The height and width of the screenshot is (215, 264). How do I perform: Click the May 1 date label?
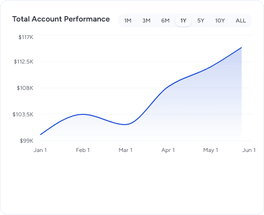coord(211,150)
